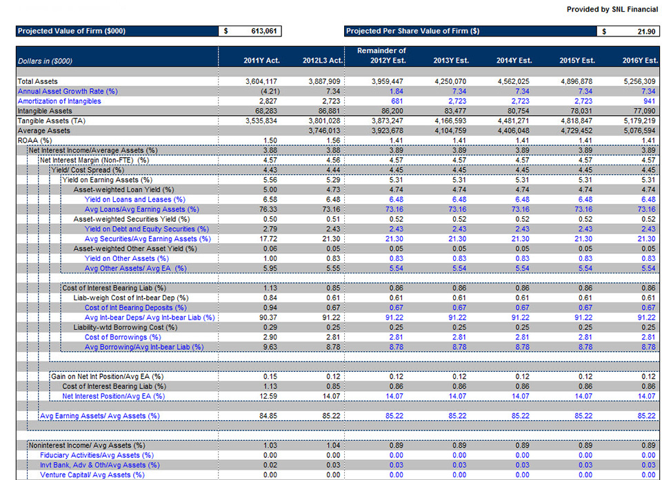Image resolution: width=662 pixels, height=480 pixels.
Task: Click the Amortization of Intangibles row label
Action: [59, 101]
